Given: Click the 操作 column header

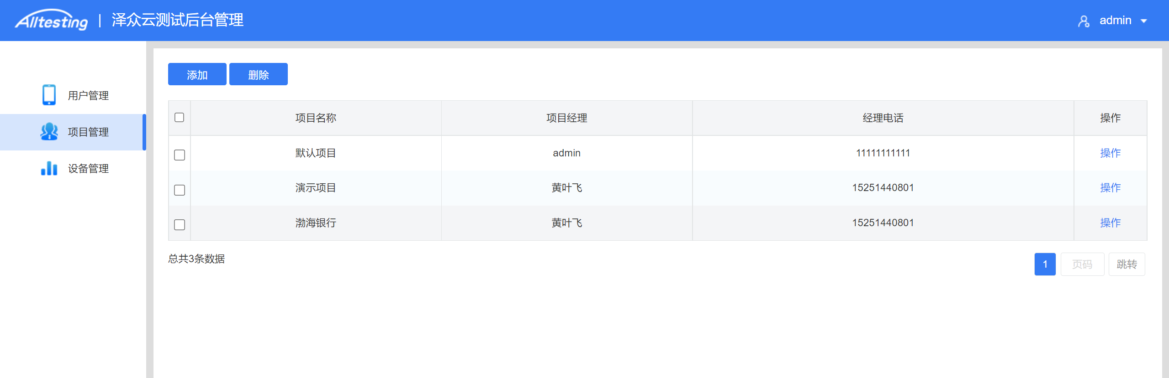Looking at the screenshot, I should click(1110, 118).
